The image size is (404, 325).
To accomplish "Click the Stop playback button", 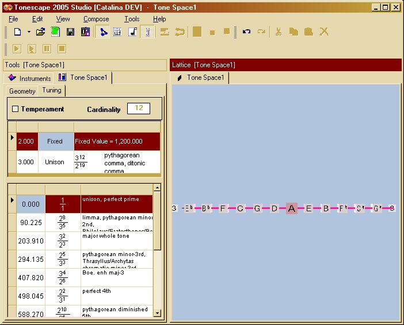I will pos(62,49).
